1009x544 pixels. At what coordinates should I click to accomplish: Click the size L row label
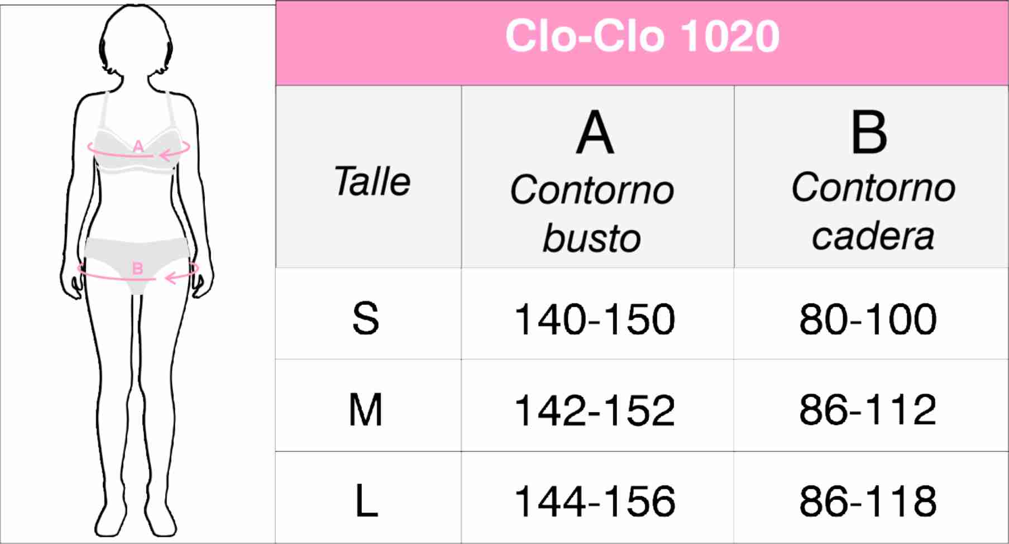click(x=366, y=501)
